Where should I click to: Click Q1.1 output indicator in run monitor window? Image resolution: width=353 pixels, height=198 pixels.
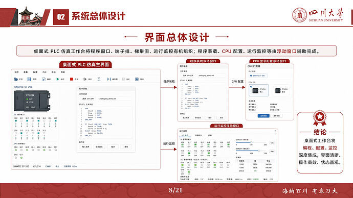click(189, 172)
